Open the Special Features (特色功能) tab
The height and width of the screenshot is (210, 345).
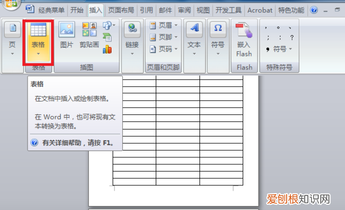coord(291,10)
